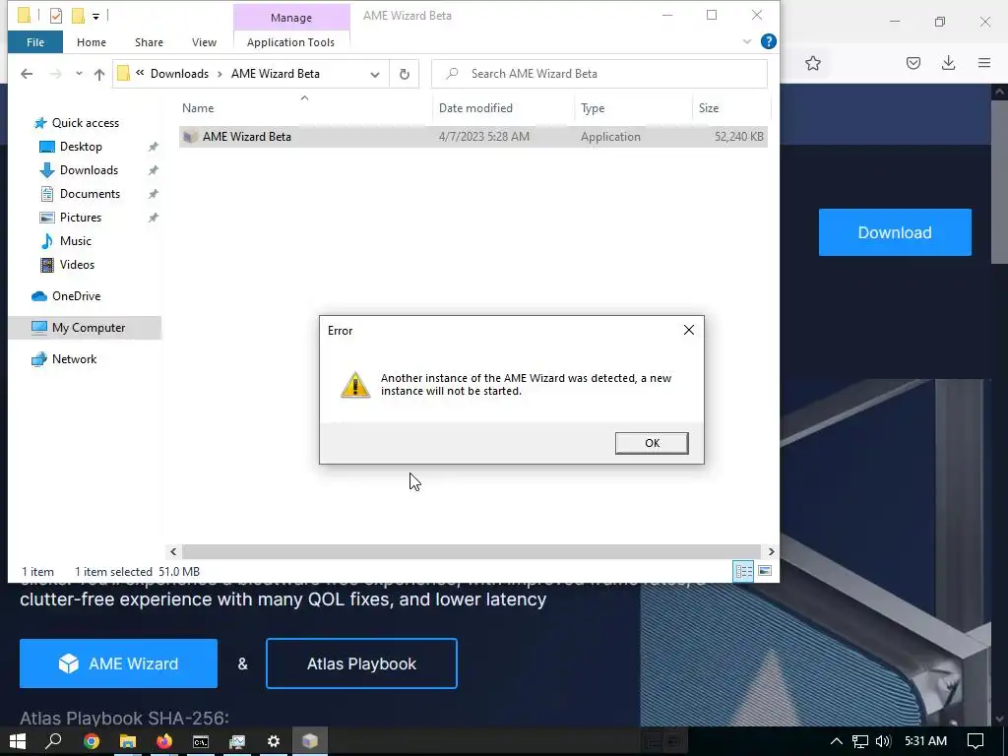
Task: Open File Explorer from the taskbar
Action: tap(128, 741)
